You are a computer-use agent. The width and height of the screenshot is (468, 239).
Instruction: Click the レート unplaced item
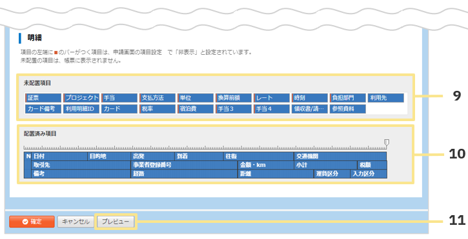click(x=272, y=98)
